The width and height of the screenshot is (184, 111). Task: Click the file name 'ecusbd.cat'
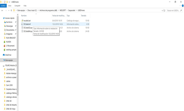coord(27,21)
